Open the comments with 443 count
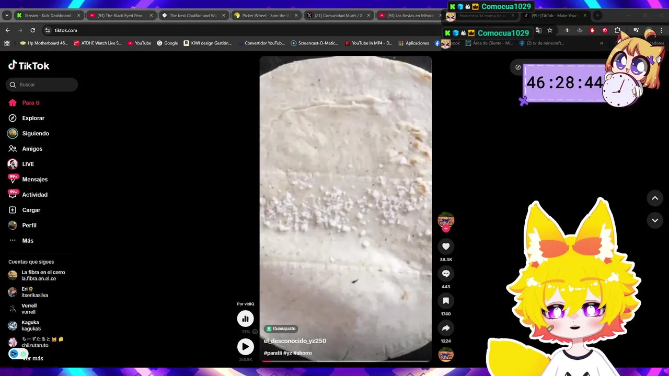 [446, 274]
